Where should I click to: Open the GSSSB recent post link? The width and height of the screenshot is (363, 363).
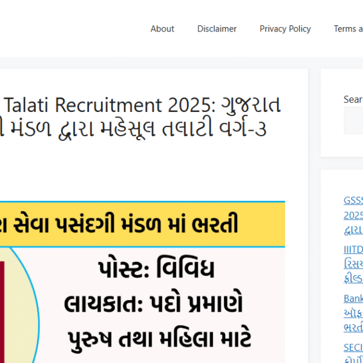point(353,215)
